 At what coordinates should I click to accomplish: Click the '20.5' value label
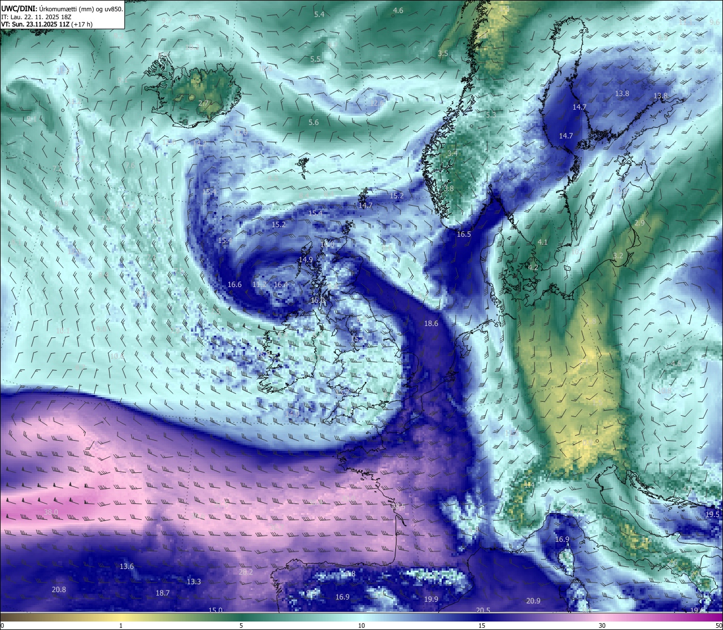[x=483, y=610]
